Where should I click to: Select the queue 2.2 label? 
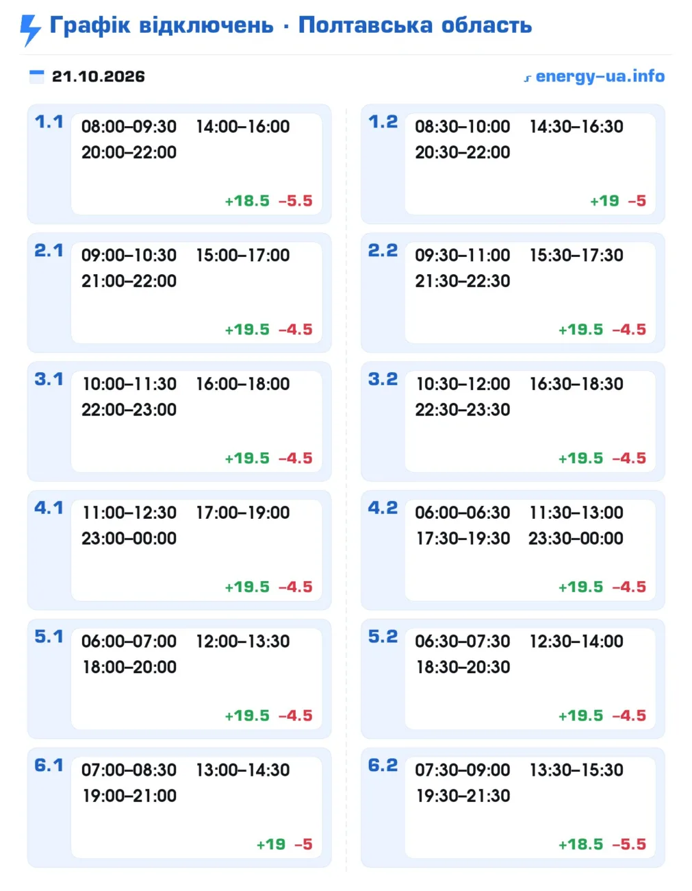(x=383, y=250)
